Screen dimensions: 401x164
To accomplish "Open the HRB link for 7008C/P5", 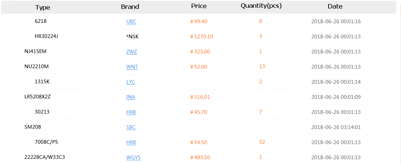I will (131, 142).
